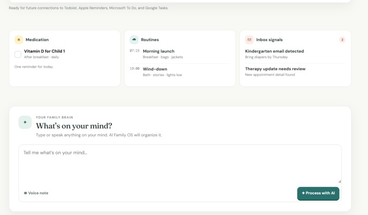Viewport: 368px width, 215px height.
Task: Open the Wind-down routine
Action: [180, 72]
